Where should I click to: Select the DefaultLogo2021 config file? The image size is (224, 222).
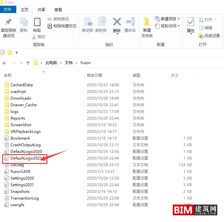coord(26,158)
